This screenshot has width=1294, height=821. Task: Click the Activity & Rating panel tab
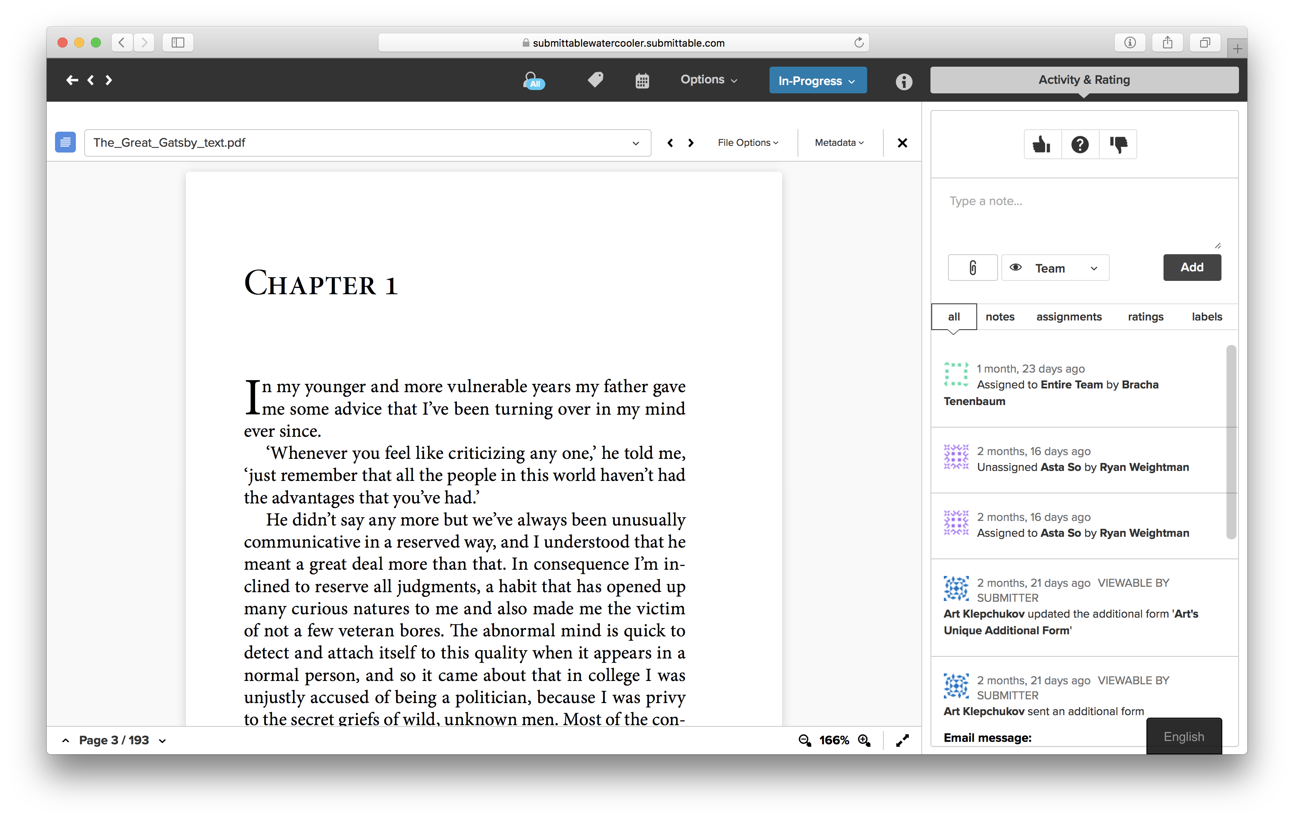(x=1084, y=80)
